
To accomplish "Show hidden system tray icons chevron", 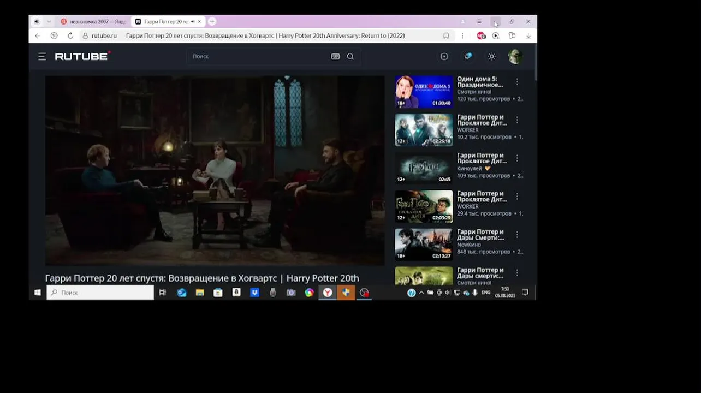I will tap(421, 293).
